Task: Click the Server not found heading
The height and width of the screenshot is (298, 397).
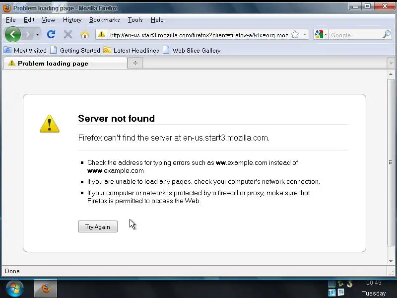Action: pos(116,118)
